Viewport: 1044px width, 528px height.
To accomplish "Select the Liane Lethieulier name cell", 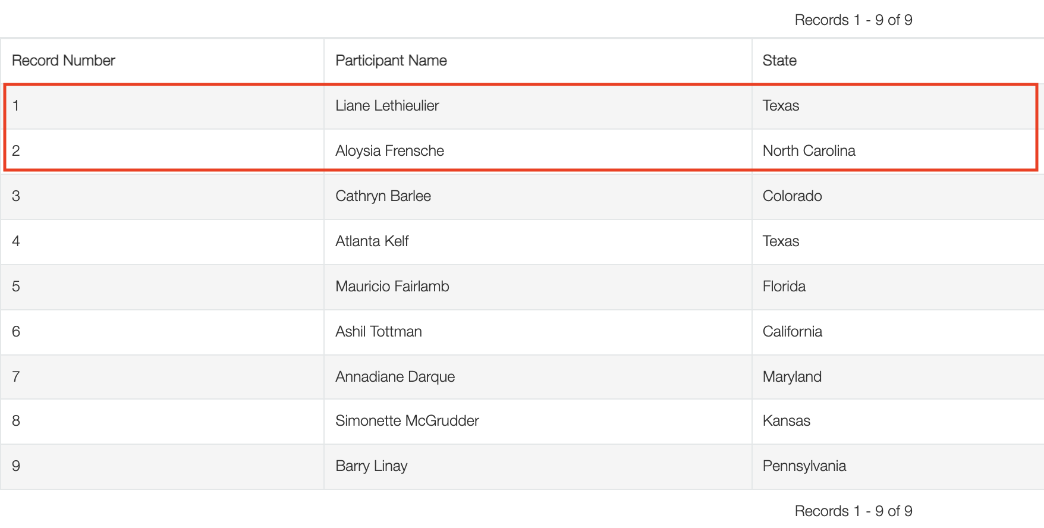I will coord(387,106).
